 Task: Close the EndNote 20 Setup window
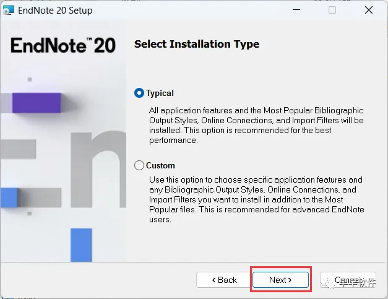coord(369,10)
